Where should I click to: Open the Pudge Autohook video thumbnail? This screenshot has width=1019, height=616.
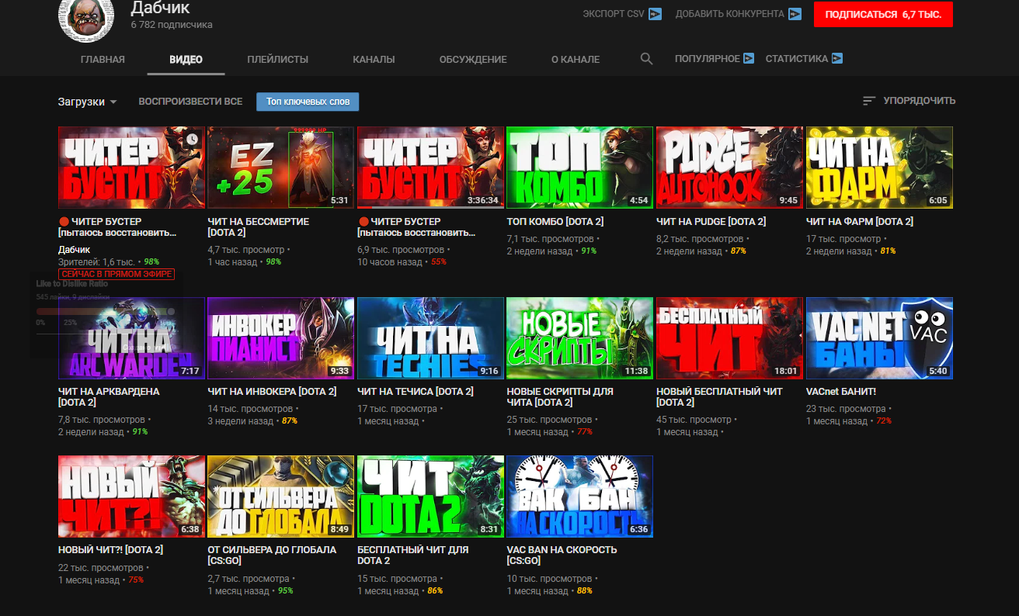[x=729, y=168]
